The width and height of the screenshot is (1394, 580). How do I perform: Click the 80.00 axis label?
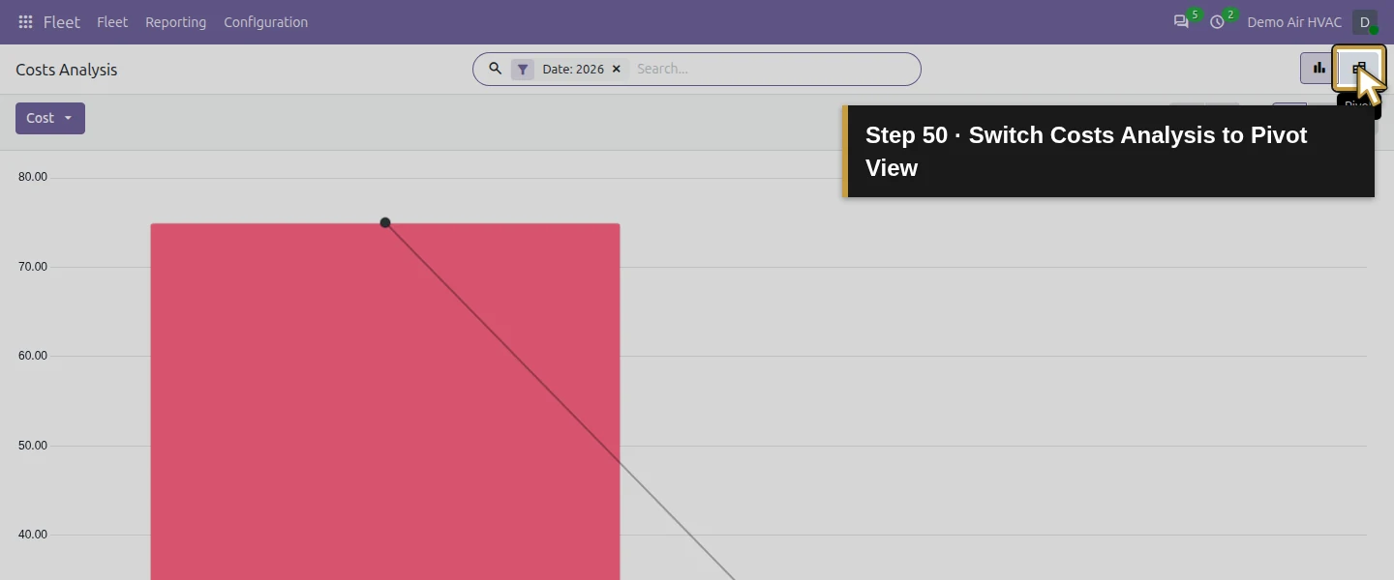[x=33, y=177]
